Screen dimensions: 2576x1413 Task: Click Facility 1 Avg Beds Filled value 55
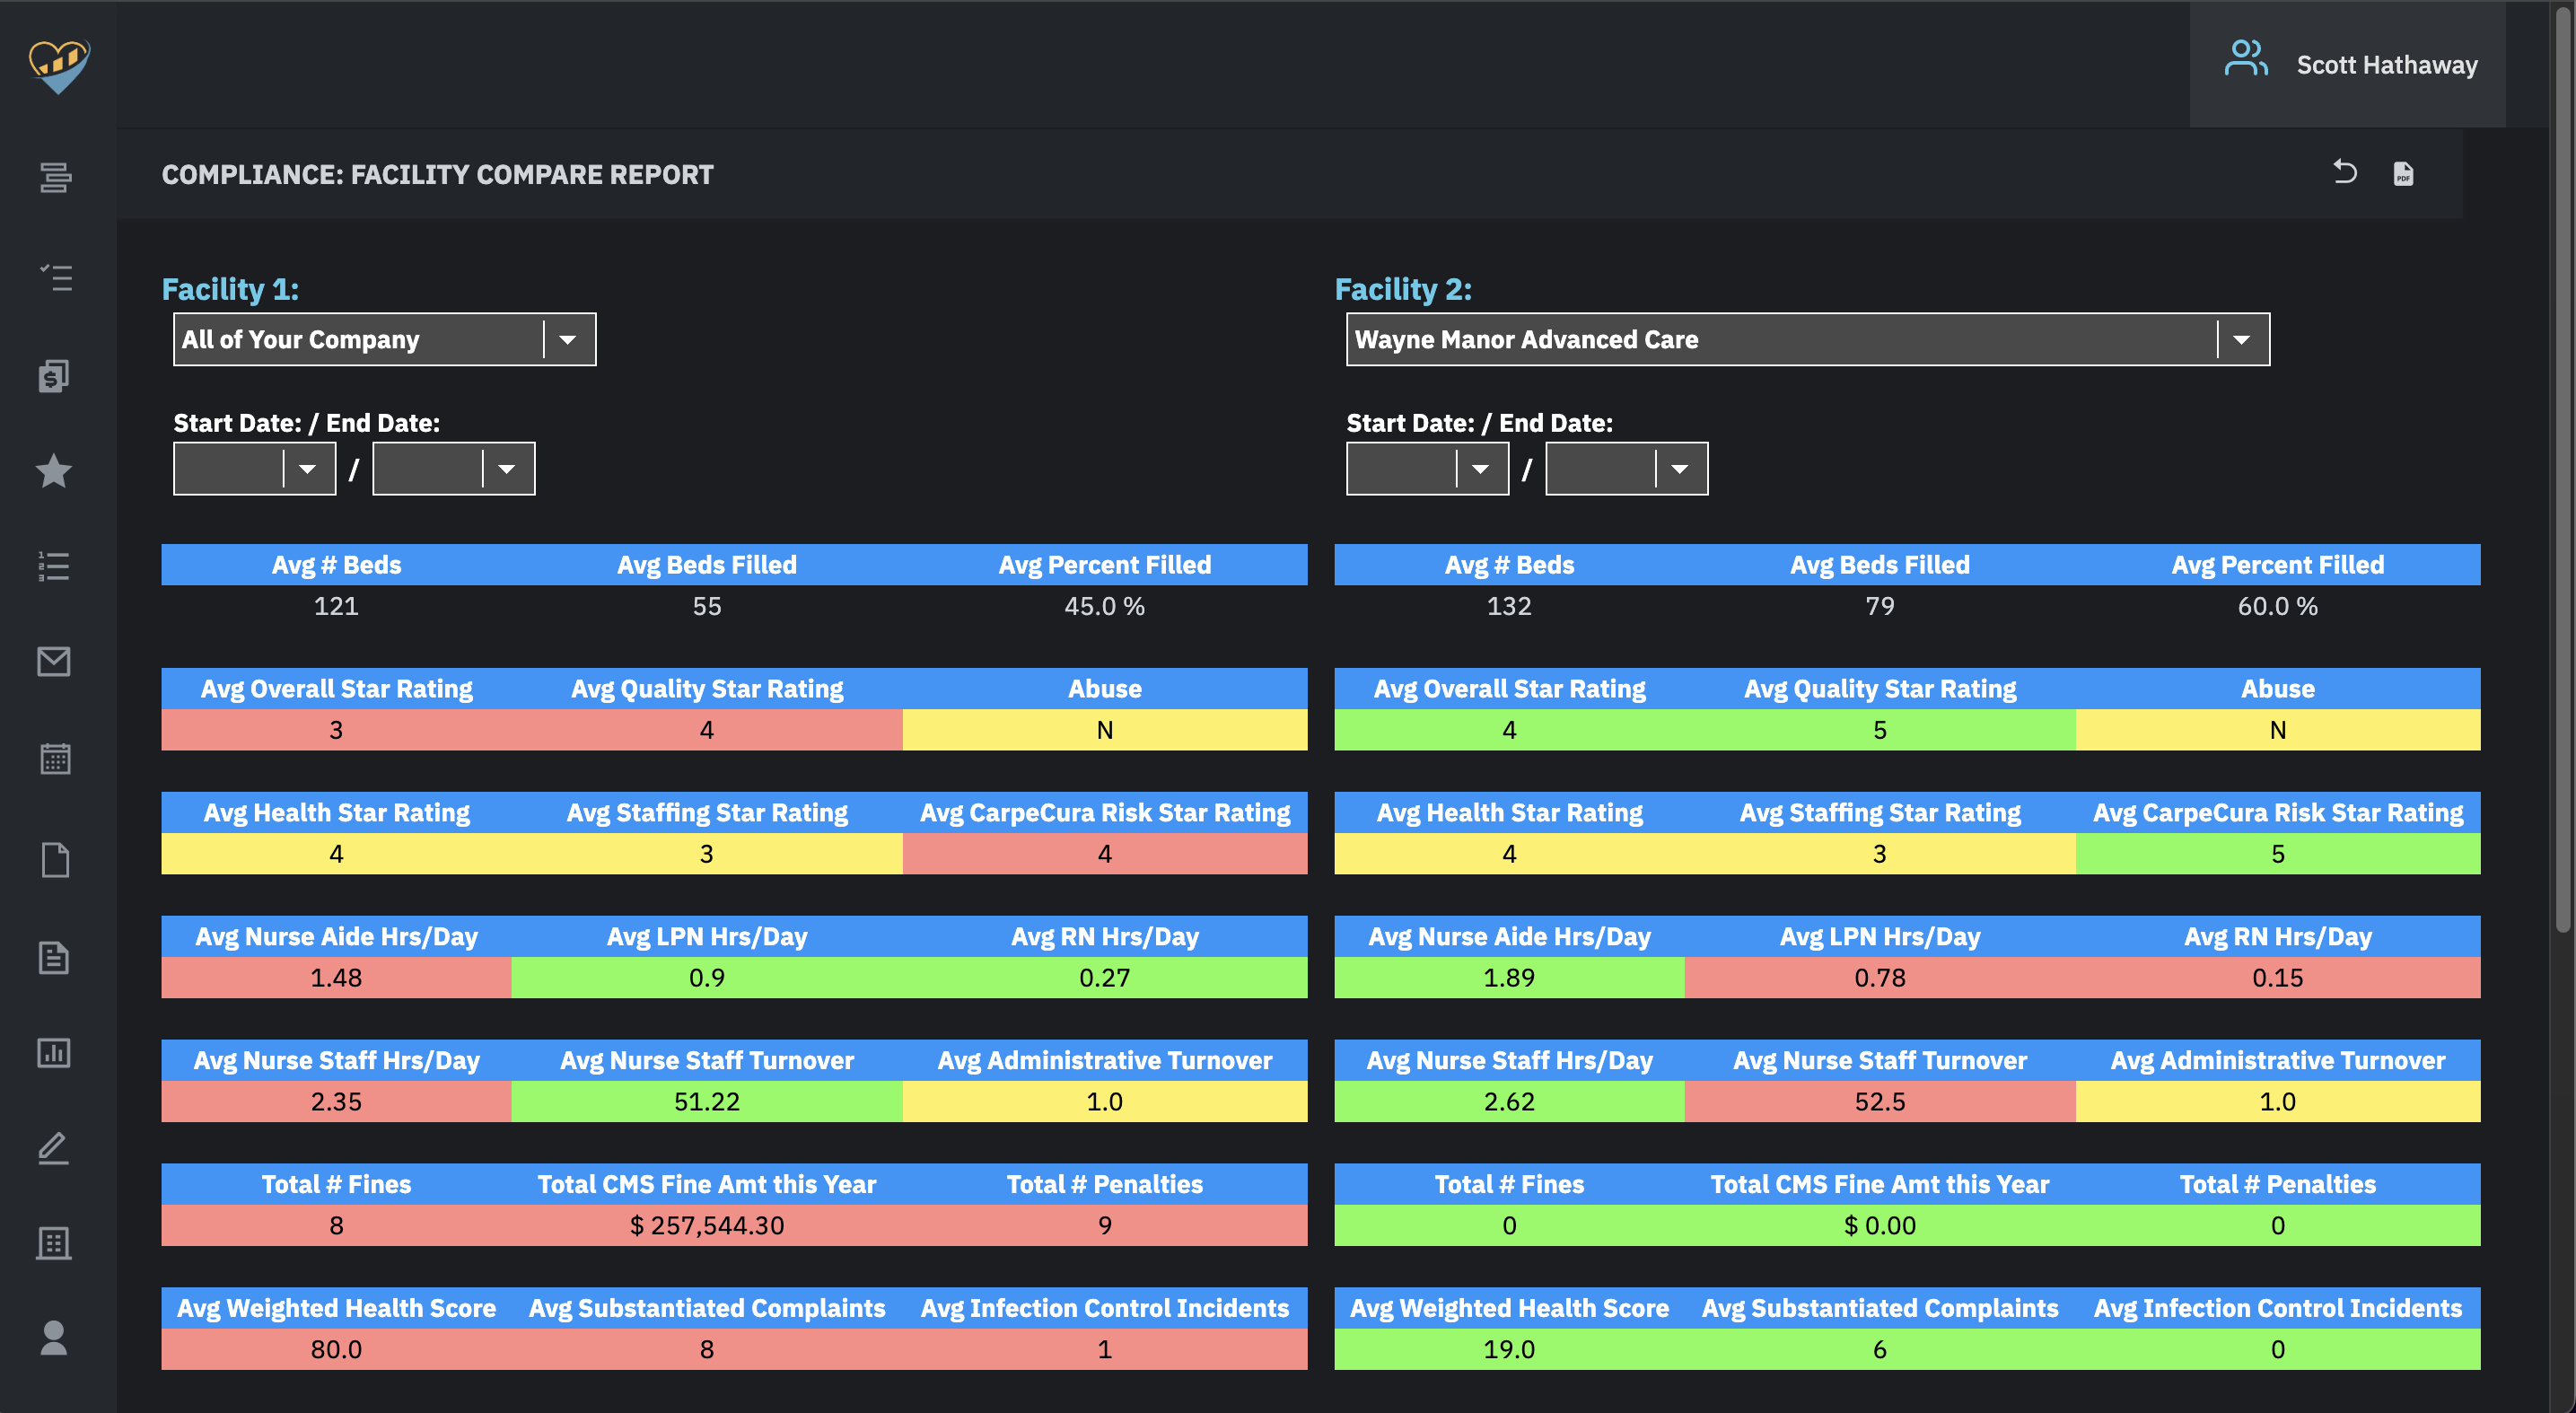(x=707, y=606)
